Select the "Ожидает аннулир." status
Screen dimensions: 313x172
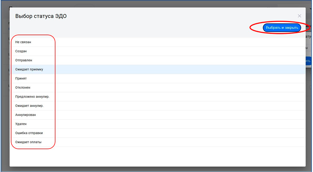[29, 106]
